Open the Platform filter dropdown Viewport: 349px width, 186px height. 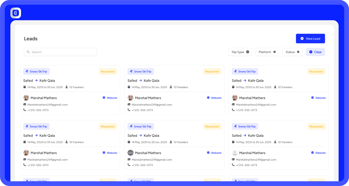pos(267,52)
